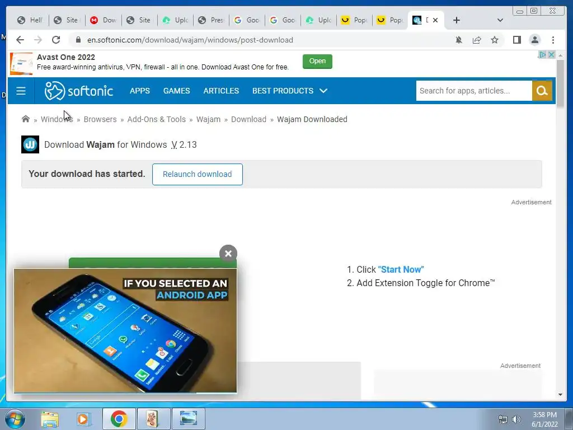Click the muted notifications bell icon
The image size is (573, 430).
(x=459, y=40)
